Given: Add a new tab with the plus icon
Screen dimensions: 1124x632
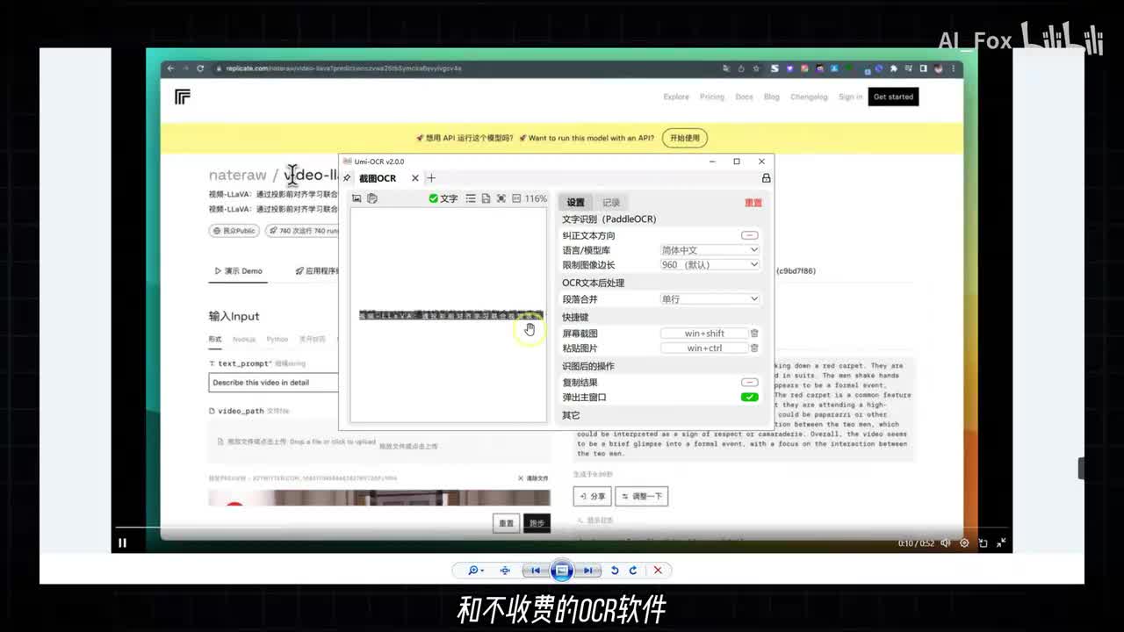Looking at the screenshot, I should [x=431, y=178].
